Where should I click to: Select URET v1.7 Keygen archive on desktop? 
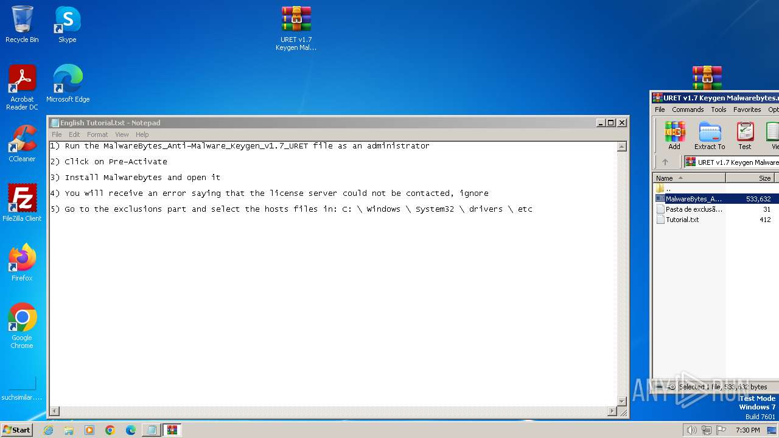click(296, 29)
